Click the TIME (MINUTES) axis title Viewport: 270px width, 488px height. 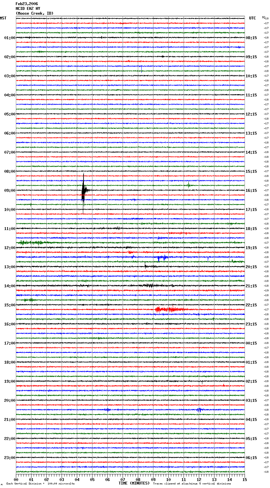pyautogui.click(x=134, y=483)
